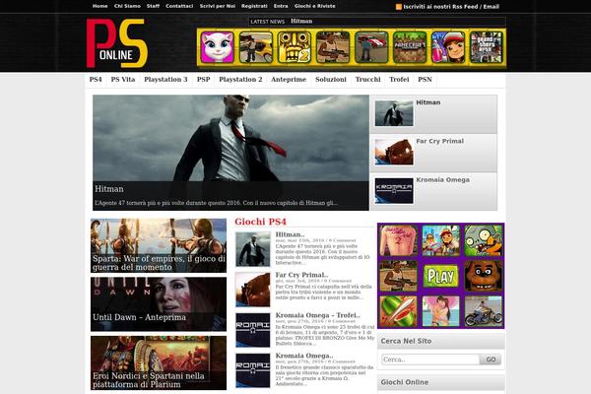Click the GO search button
591x394 pixels.
coord(491,360)
